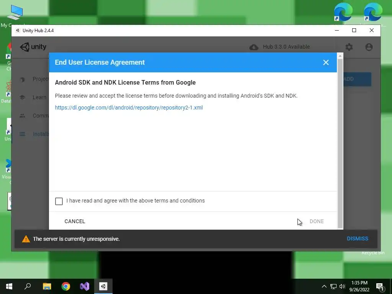The height and width of the screenshot is (294, 392).
Task: Dismiss the server unresponsive notification
Action: pyautogui.click(x=358, y=239)
